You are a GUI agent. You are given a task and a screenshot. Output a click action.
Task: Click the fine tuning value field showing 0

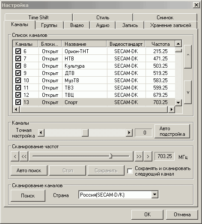143,133
